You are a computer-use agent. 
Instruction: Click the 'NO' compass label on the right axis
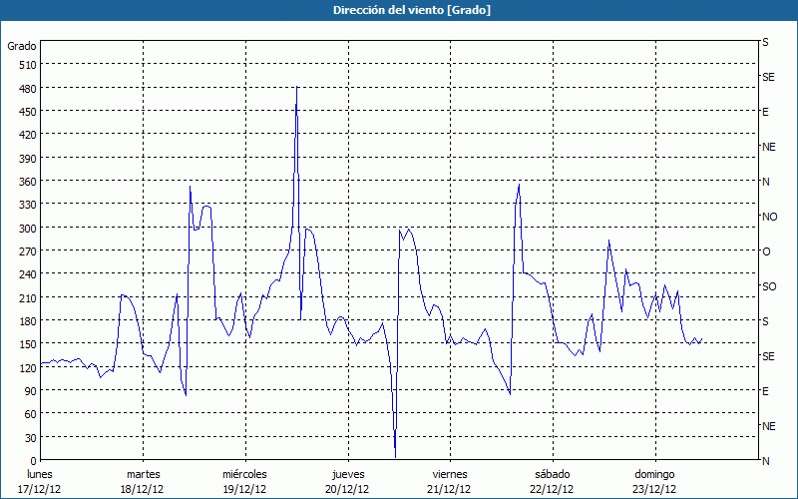pyautogui.click(x=769, y=217)
